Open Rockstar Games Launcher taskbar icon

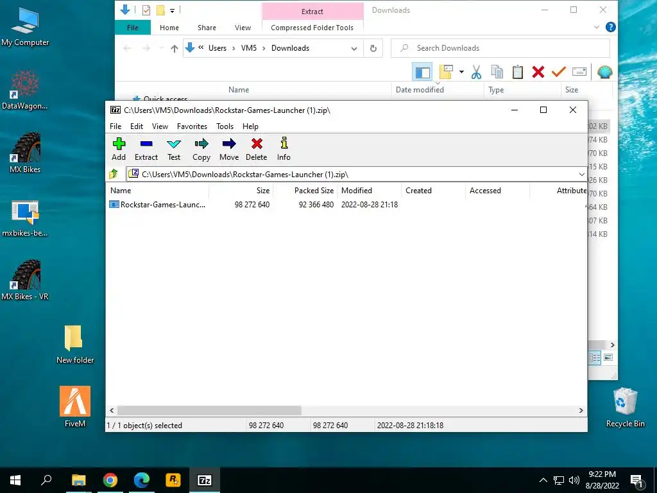173,480
